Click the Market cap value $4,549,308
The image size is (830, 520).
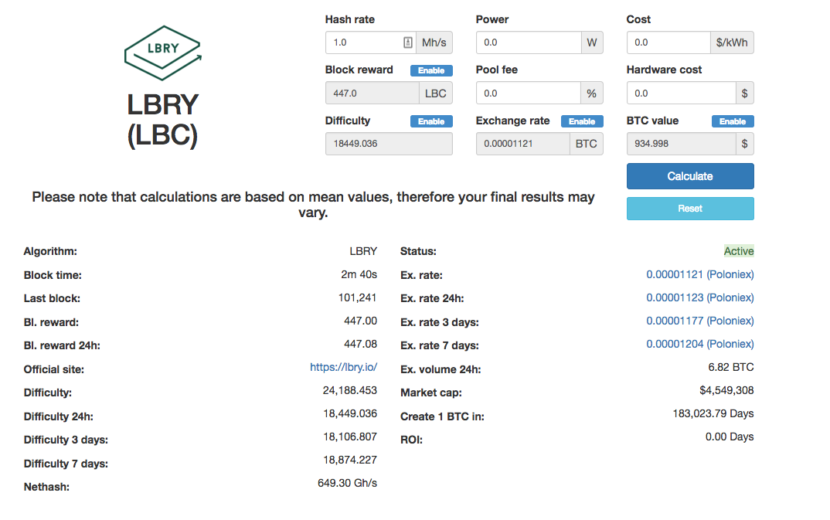tap(726, 390)
